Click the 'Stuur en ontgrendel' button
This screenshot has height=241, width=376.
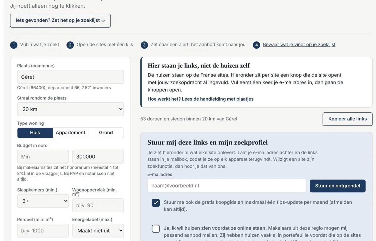tap(338, 186)
